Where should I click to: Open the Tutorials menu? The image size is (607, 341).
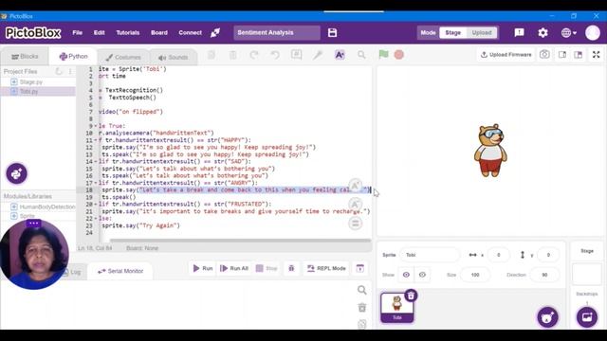coord(128,33)
